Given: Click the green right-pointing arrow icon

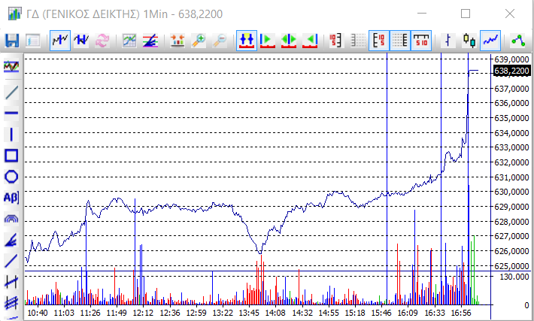Looking at the screenshot, I should pos(268,41).
